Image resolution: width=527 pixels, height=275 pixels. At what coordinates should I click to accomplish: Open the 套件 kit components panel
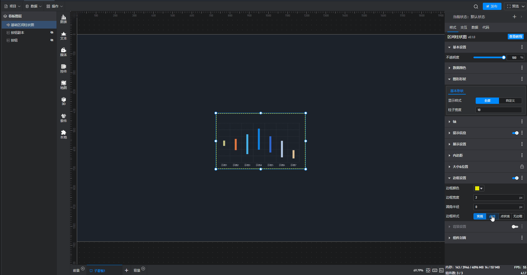tap(63, 118)
